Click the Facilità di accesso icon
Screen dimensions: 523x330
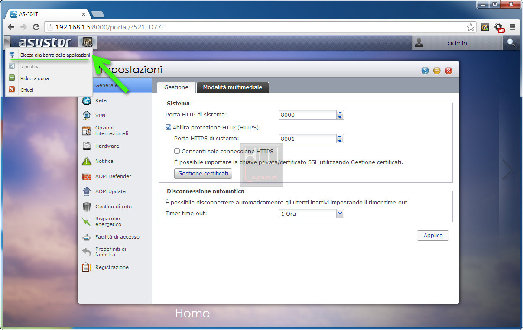(x=87, y=237)
